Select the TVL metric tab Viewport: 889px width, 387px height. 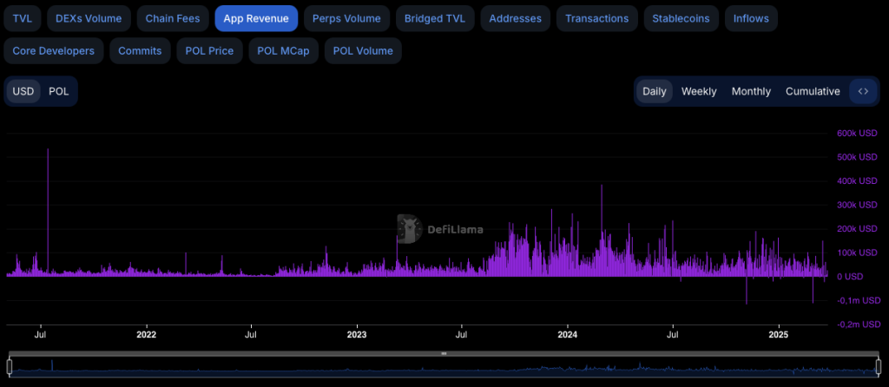pyautogui.click(x=22, y=18)
